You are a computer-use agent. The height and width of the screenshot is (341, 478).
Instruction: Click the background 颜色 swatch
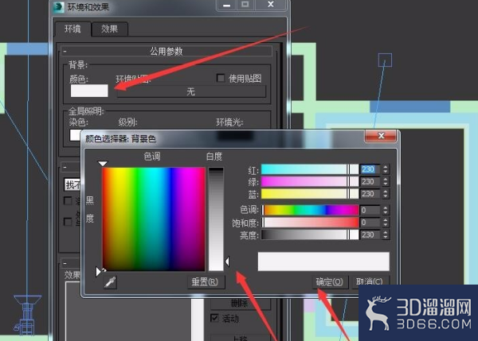coord(89,91)
